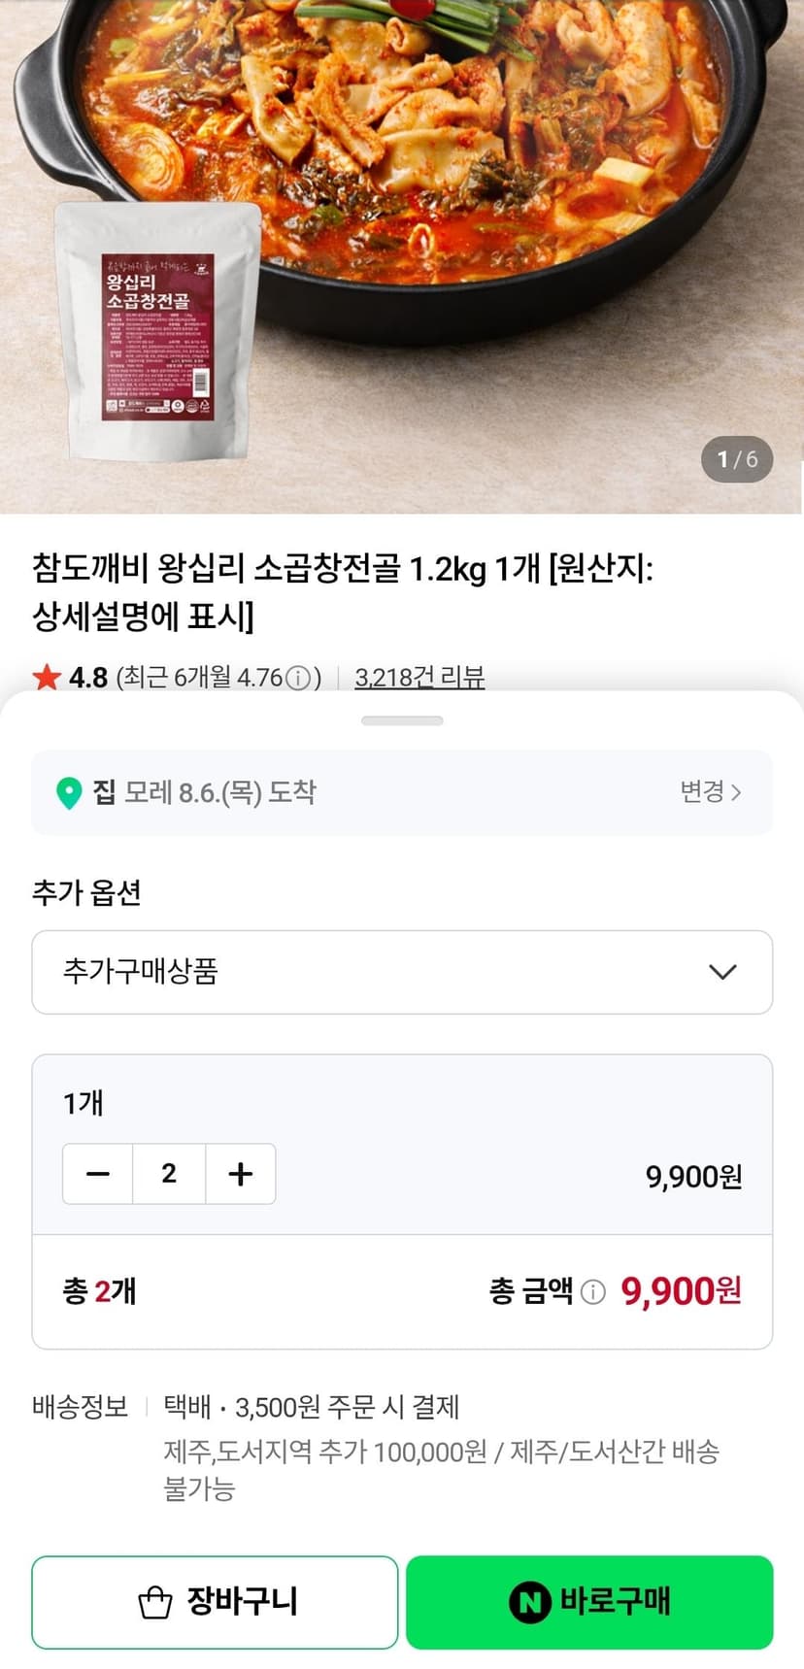Click the Naver N logo icon
This screenshot has height=1669, width=804.
pyautogui.click(x=529, y=1602)
